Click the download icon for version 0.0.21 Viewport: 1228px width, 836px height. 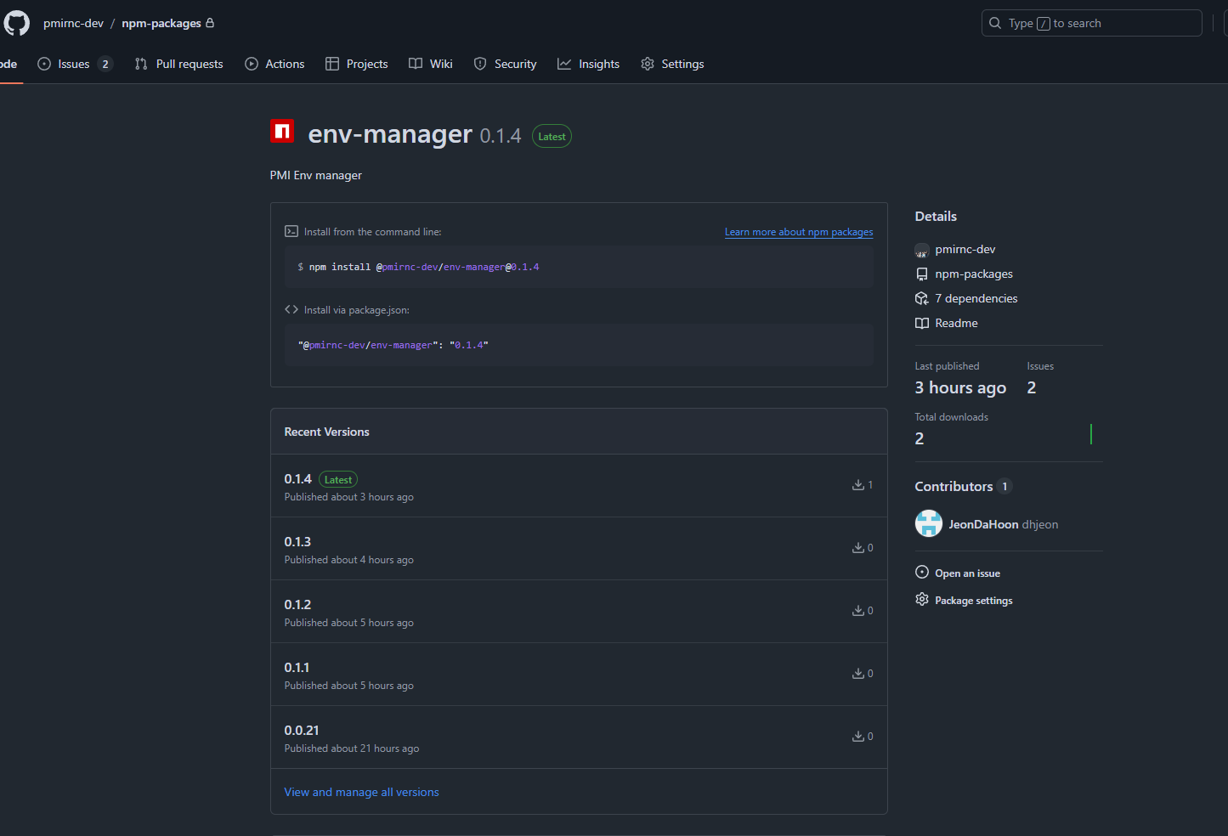pyautogui.click(x=858, y=737)
